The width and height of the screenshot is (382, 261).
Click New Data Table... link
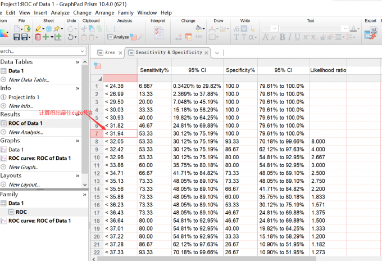tap(29, 80)
